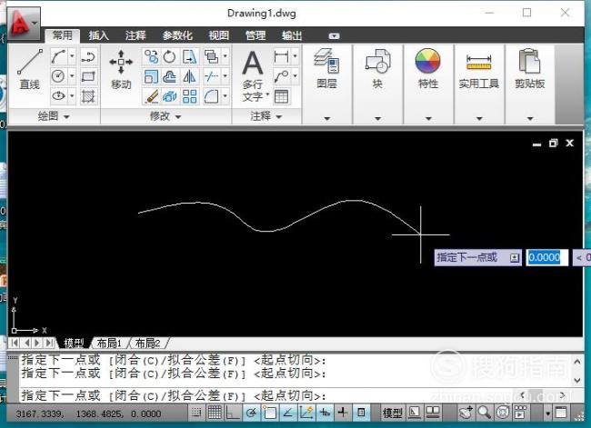This screenshot has width=591, height=428.
Task: Switch to the 注释 ribbon tab
Action: [135, 35]
